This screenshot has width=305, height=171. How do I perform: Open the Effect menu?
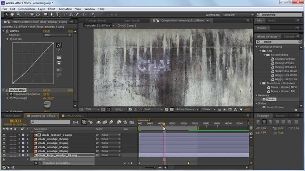[51, 9]
